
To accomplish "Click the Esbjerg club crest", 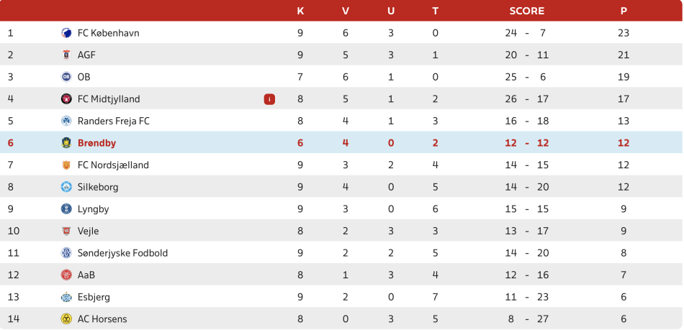I will pos(66,297).
